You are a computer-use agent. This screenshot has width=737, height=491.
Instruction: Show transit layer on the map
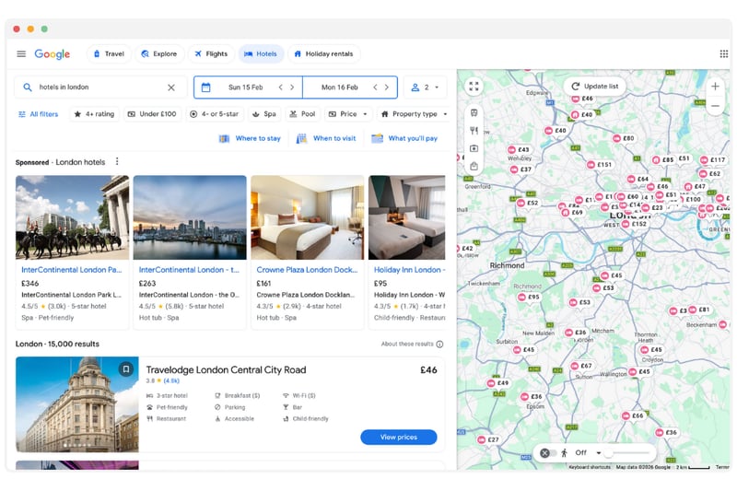click(474, 112)
